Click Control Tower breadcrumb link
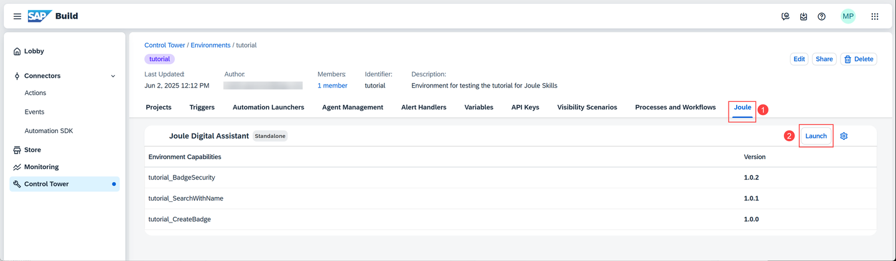Image resolution: width=896 pixels, height=261 pixels. (165, 45)
